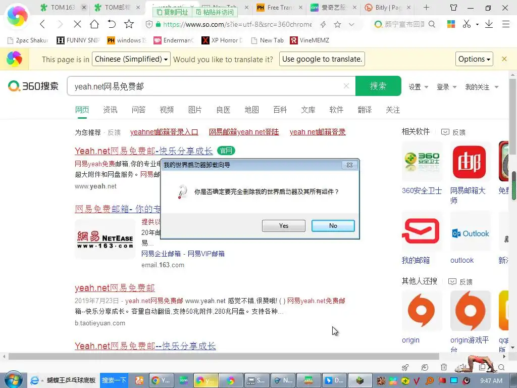Click No in the uninstall dialog
Screen dimensions: 517x388
point(333,226)
